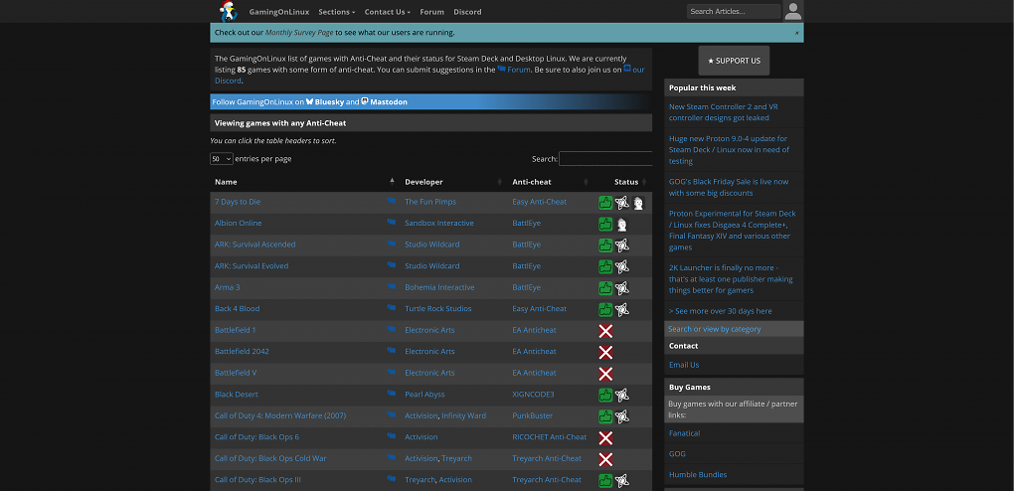
Task: Expand the Contact Us menu
Action: point(388,12)
